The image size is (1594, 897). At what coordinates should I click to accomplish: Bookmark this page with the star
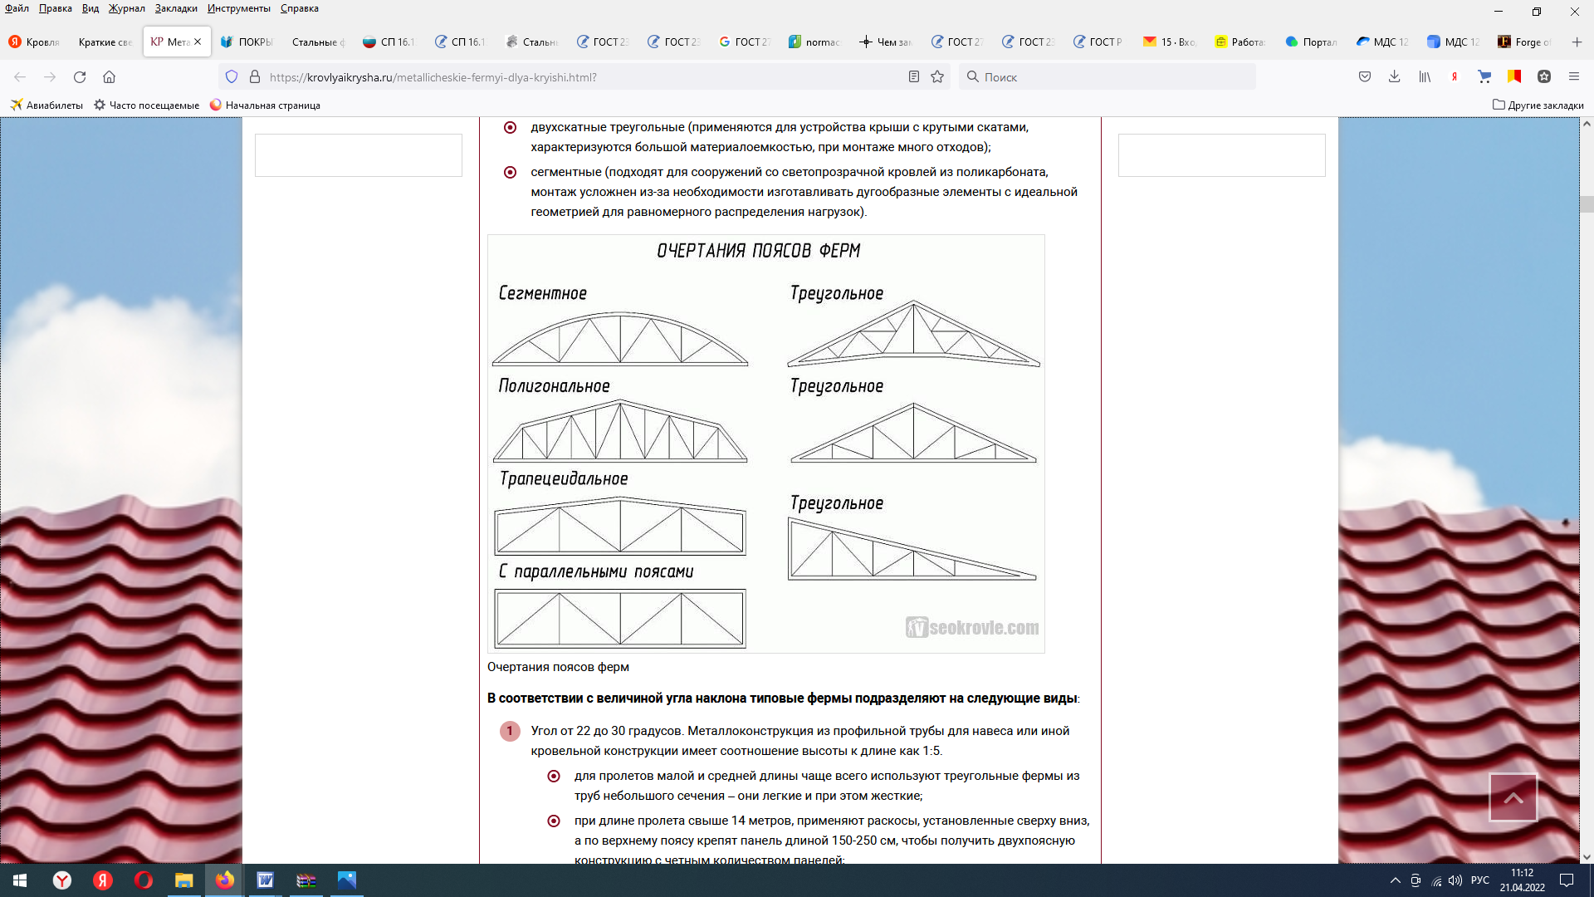coord(937,76)
